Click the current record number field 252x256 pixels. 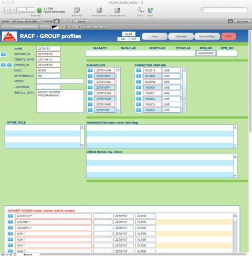[x=27, y=9]
